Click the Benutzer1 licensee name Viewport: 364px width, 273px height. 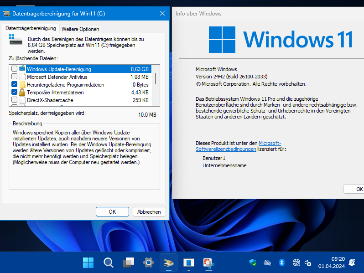tap(214, 158)
